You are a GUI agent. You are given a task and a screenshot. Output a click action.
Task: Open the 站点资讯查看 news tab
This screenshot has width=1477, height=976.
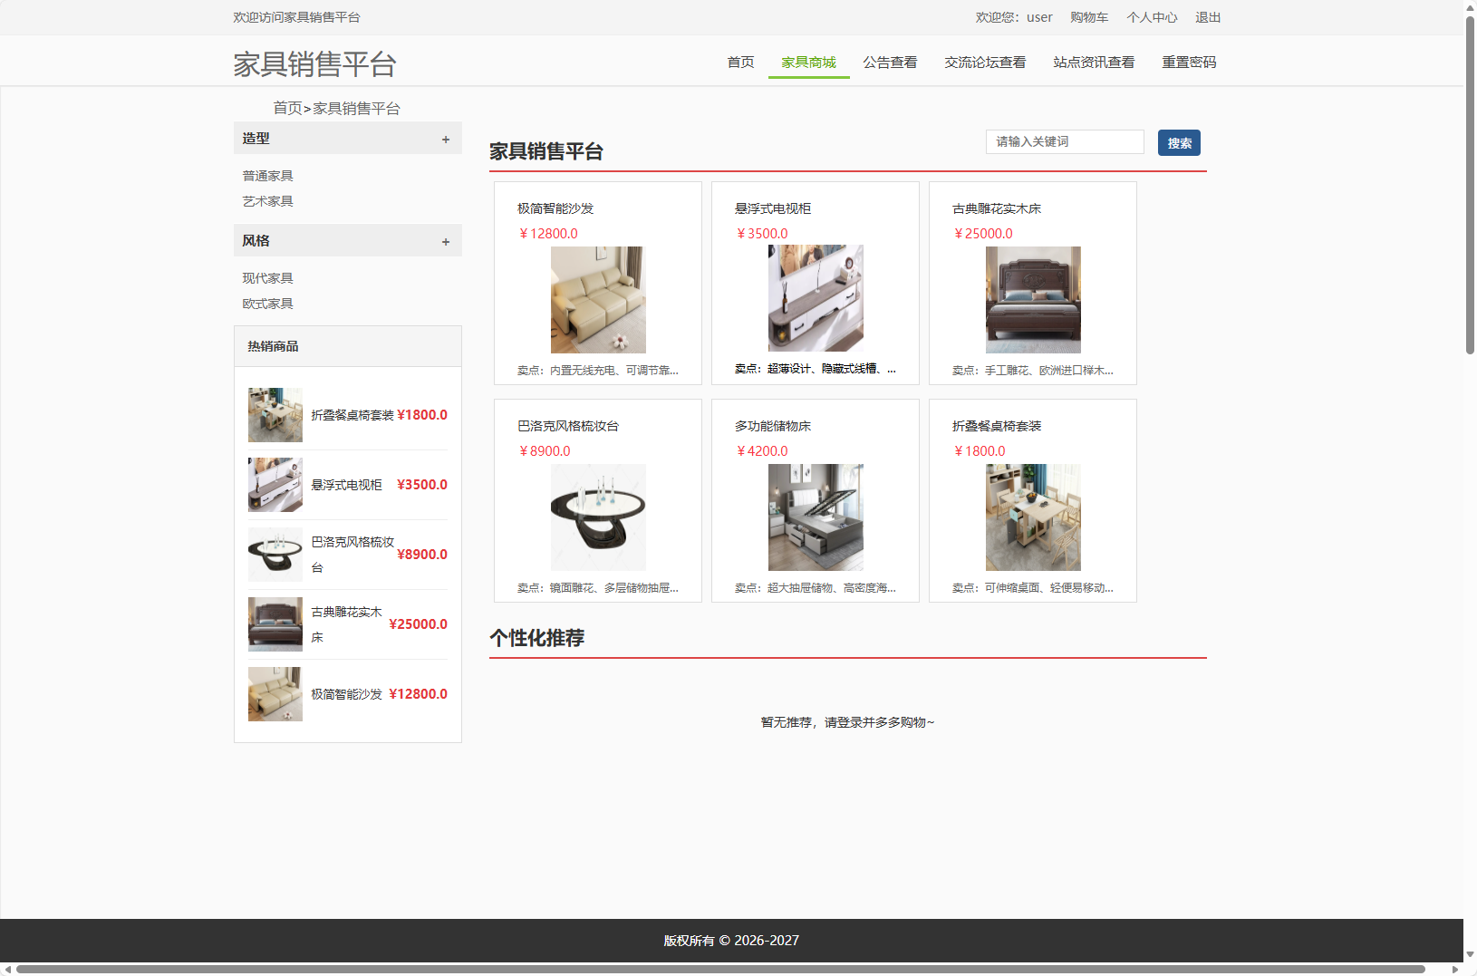click(1094, 62)
